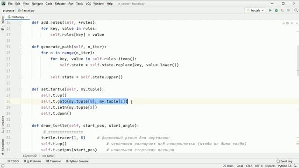The width and height of the screenshot is (299, 168).
Task: Open the Python Console tool window
Action: click(x=77, y=161)
